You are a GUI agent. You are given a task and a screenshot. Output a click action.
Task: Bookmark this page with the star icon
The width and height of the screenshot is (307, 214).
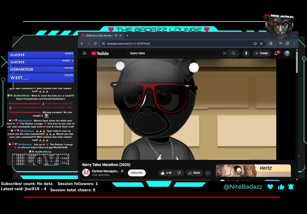pos(261,43)
